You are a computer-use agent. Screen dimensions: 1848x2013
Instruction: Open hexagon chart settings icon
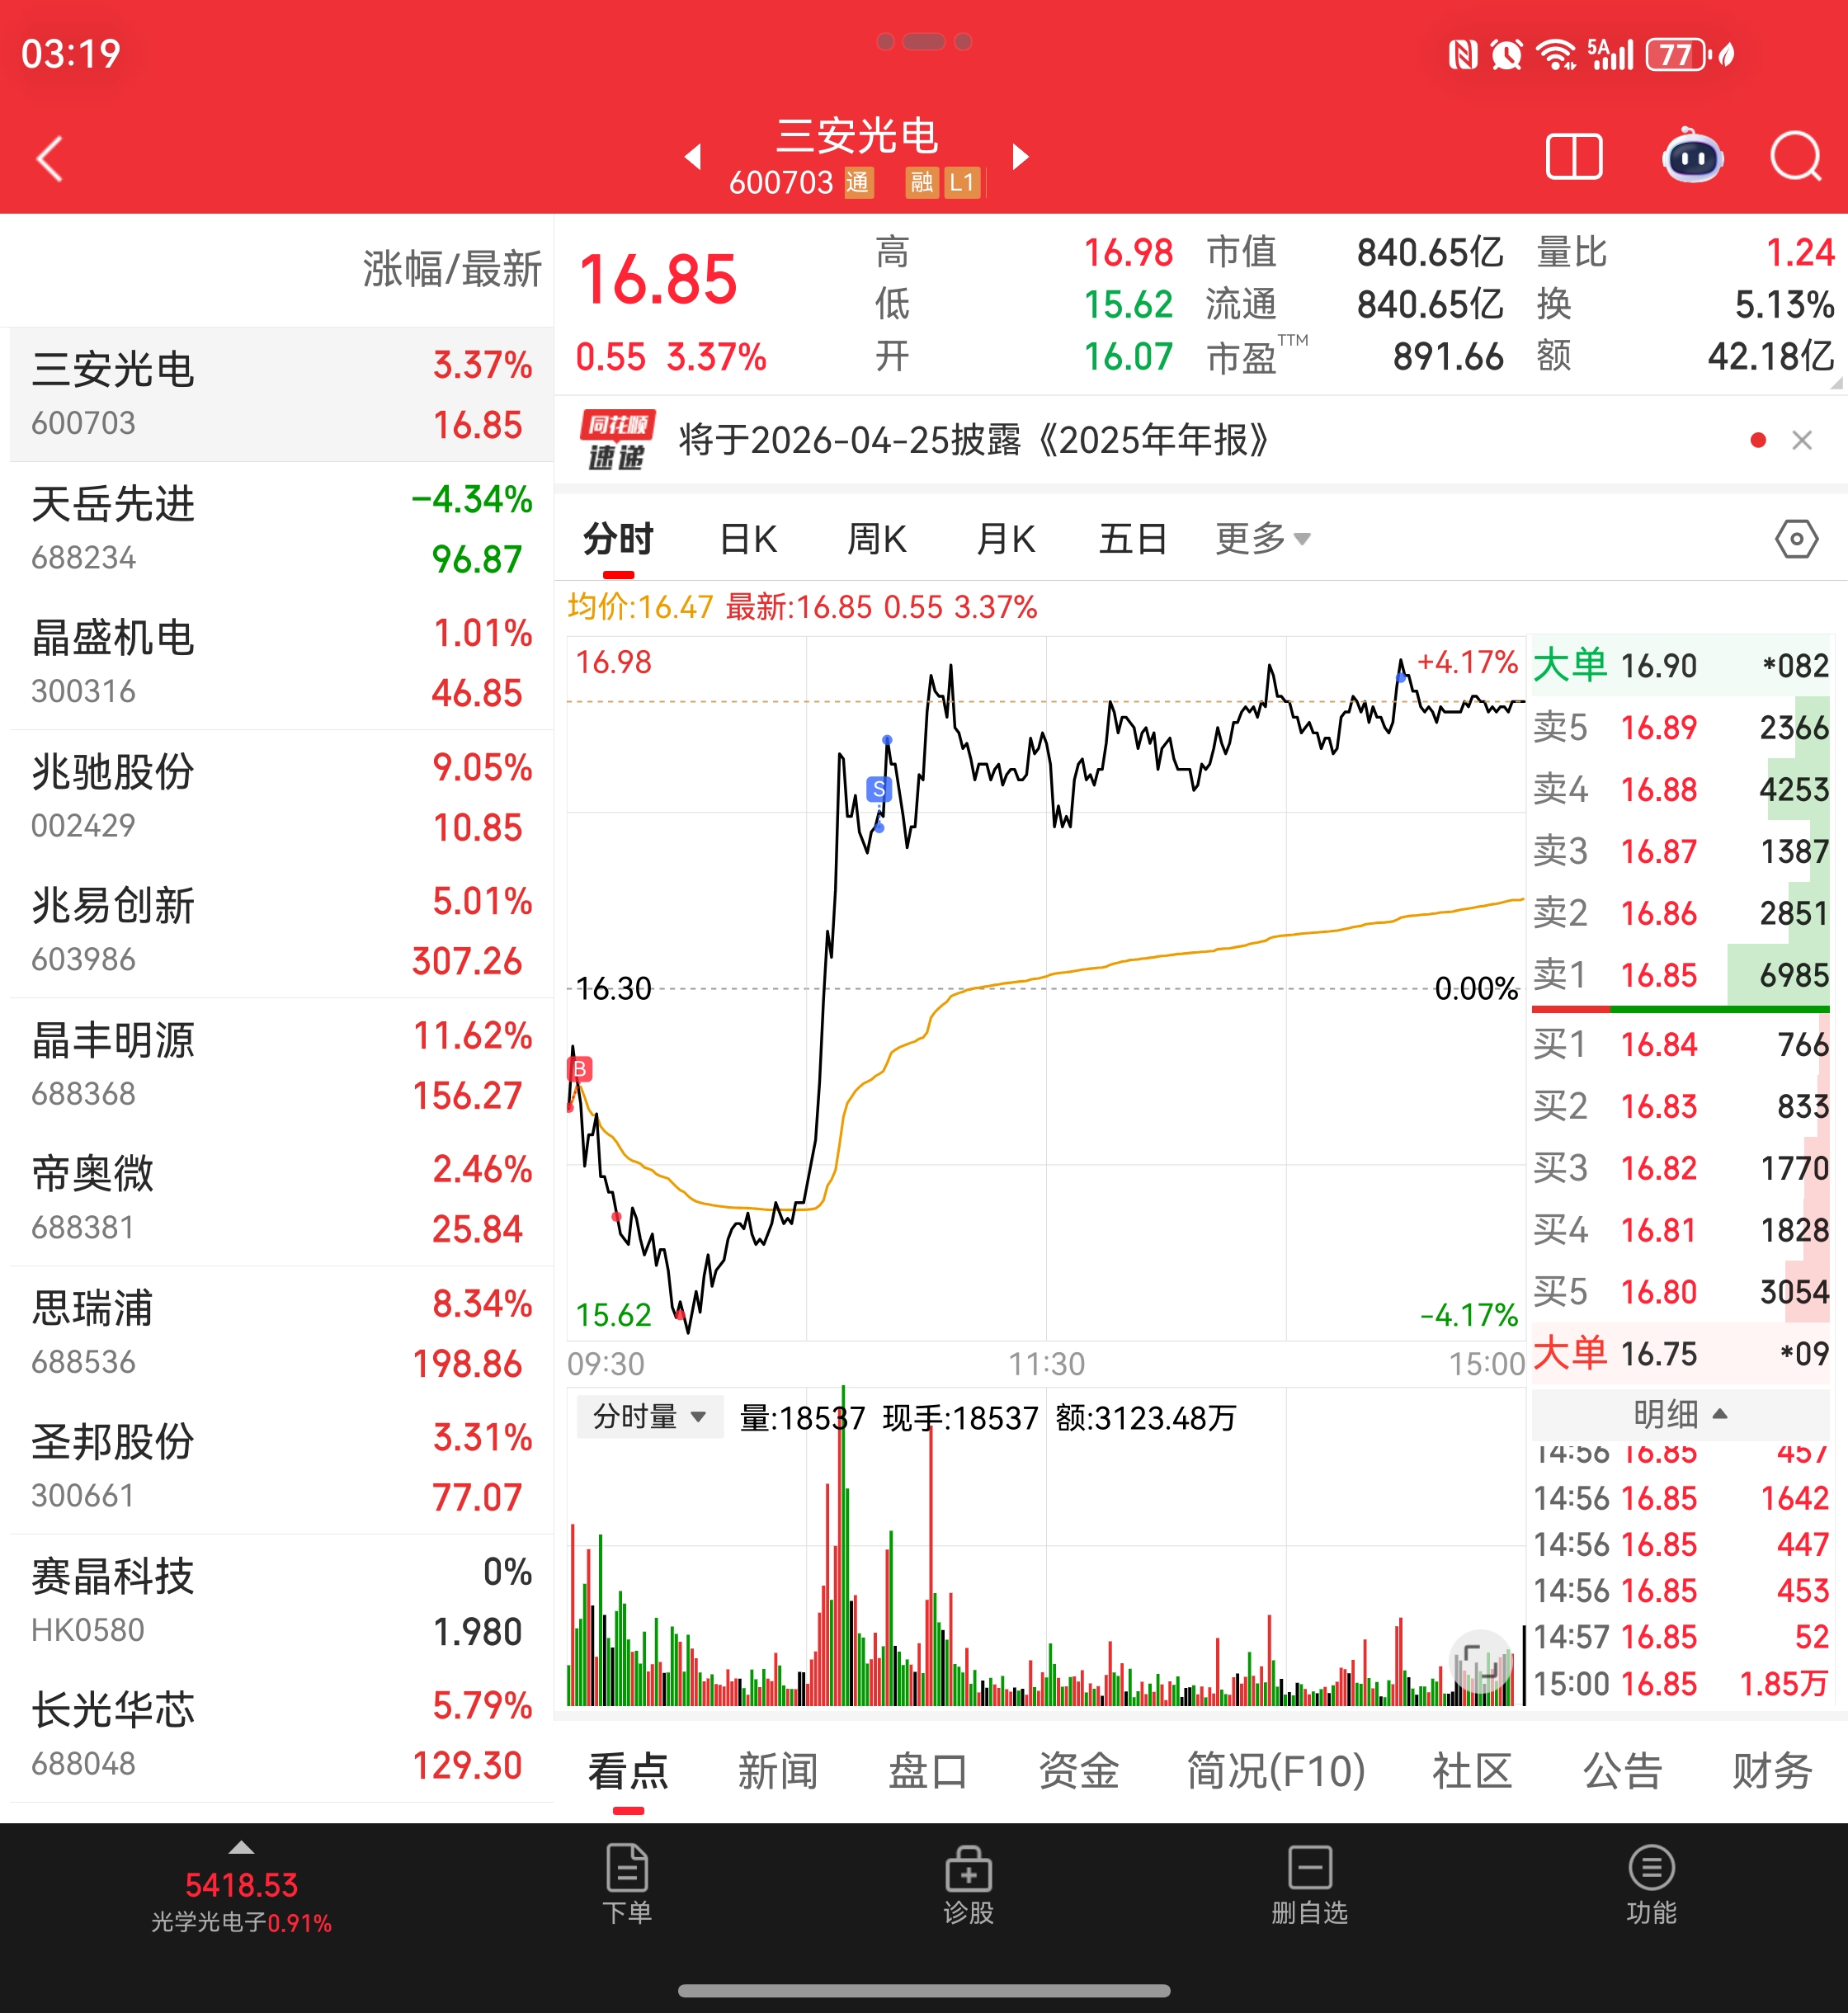(x=1795, y=539)
